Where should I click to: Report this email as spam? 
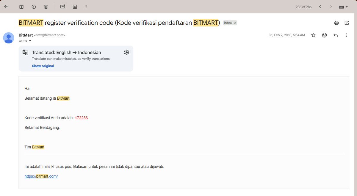[34, 7]
